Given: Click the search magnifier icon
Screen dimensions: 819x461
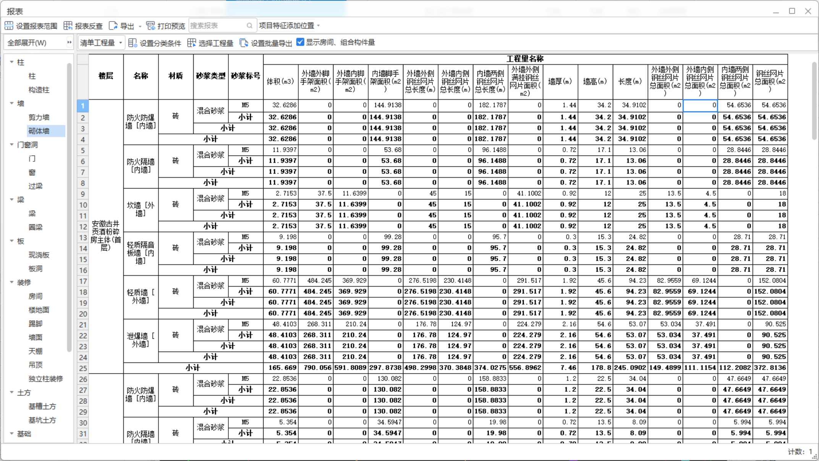Looking at the screenshot, I should [x=249, y=26].
